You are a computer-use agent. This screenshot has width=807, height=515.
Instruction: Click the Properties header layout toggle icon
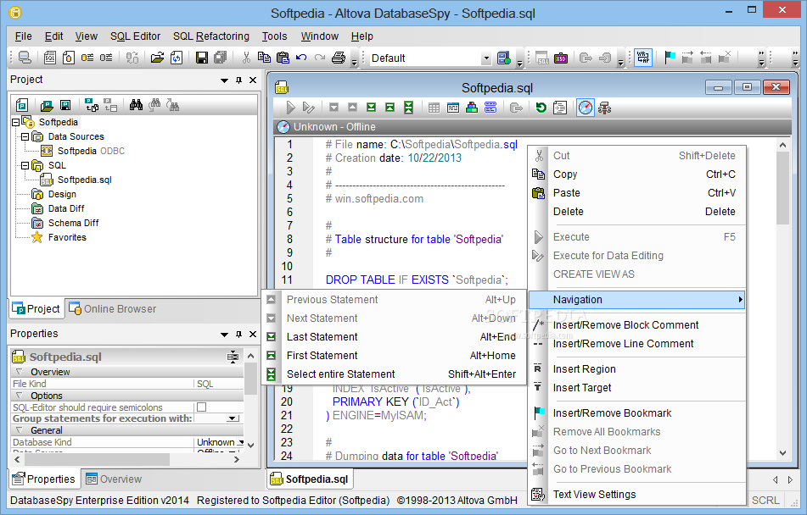233,357
